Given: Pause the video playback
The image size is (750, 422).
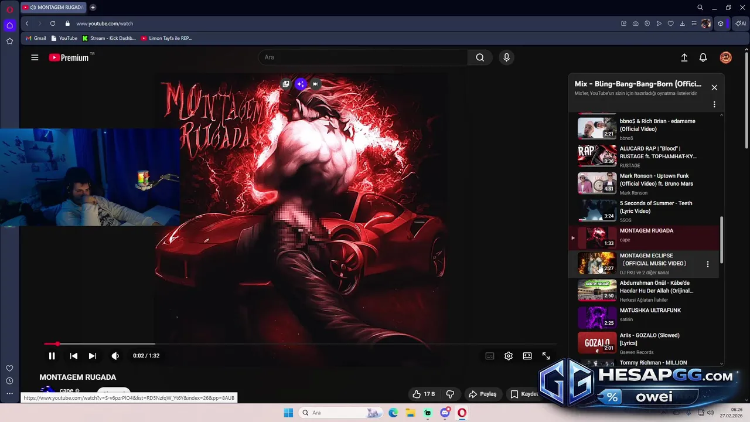Looking at the screenshot, I should coord(52,356).
